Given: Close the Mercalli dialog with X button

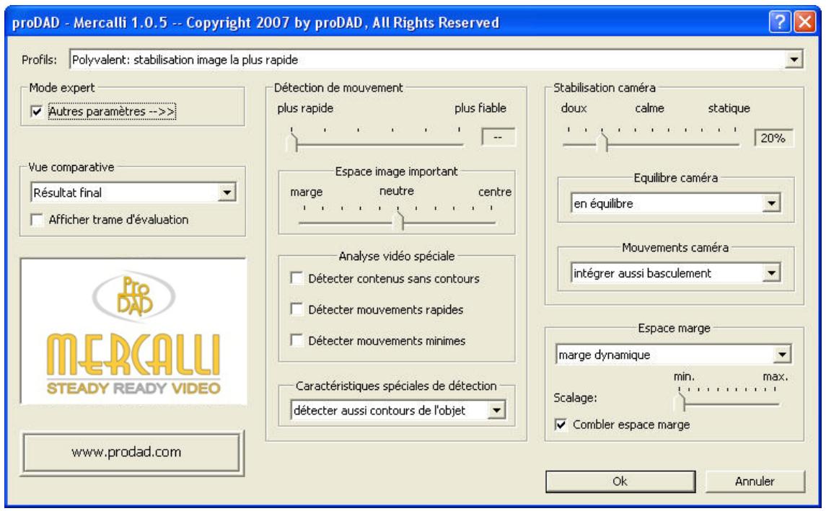Looking at the screenshot, I should pos(805,22).
